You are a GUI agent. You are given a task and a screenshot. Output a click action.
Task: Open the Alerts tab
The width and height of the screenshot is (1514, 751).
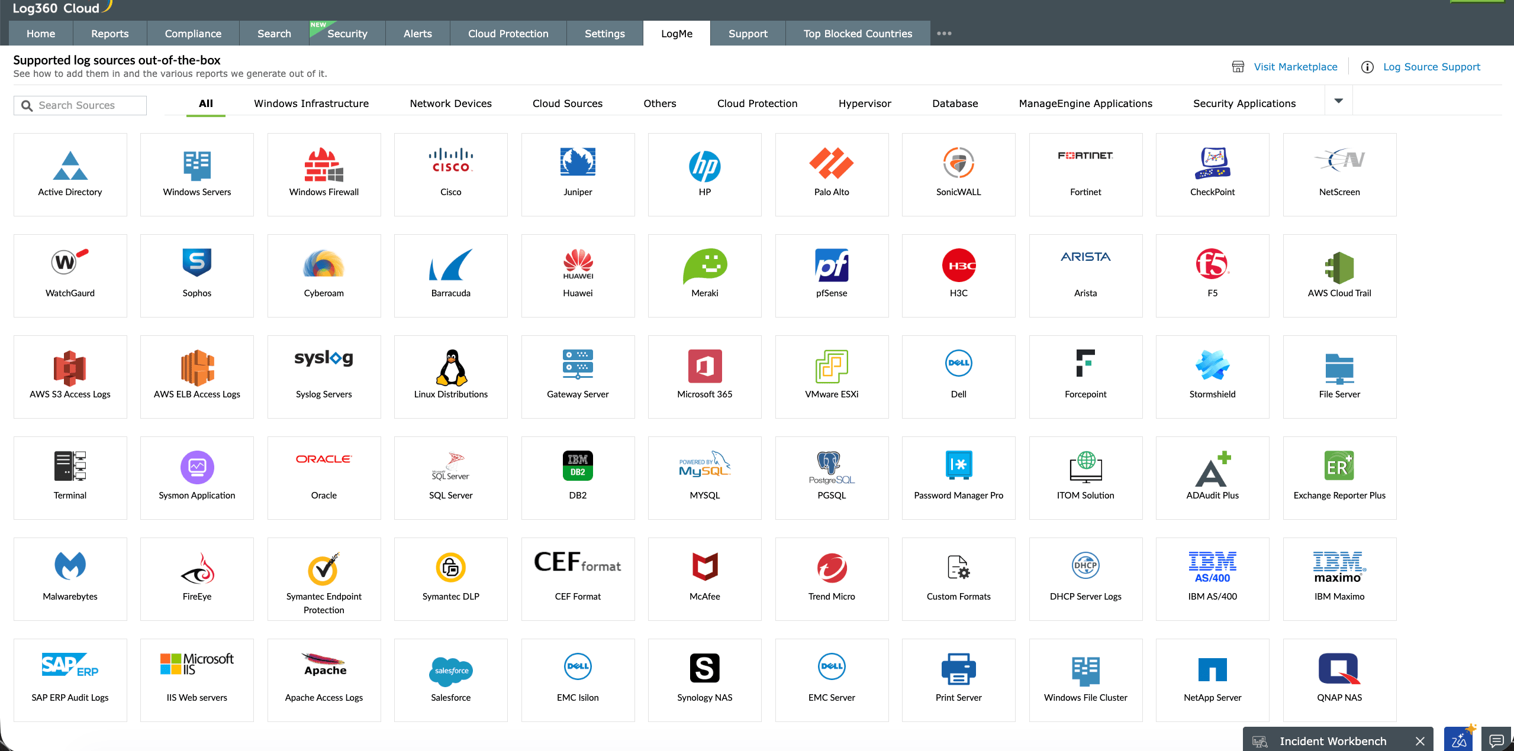[x=417, y=33]
